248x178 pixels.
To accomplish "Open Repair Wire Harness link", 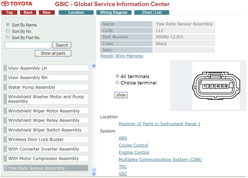I will 122,56.
